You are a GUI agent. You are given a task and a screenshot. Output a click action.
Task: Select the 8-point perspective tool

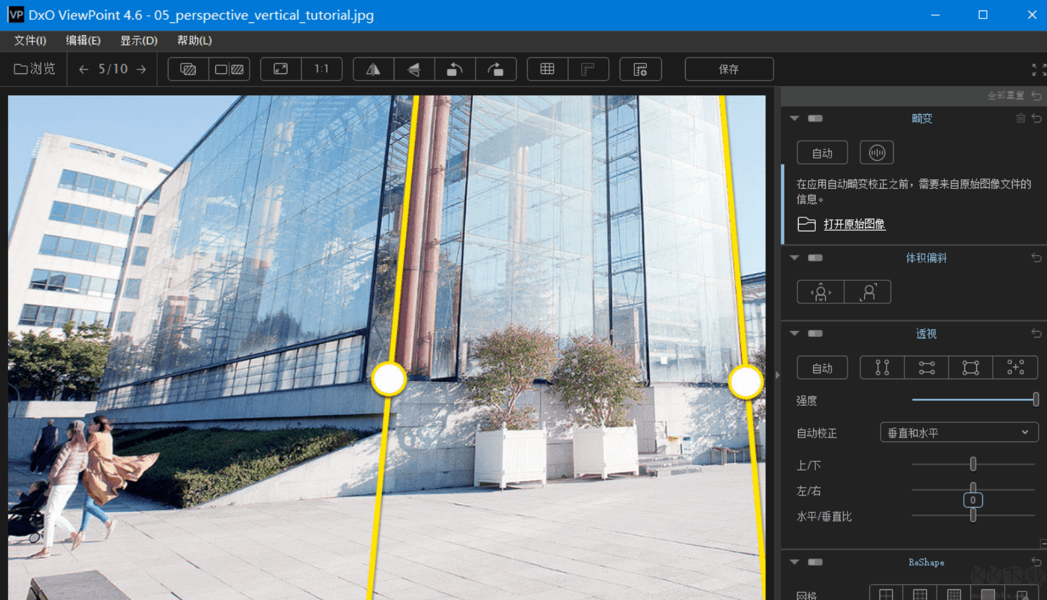[x=1015, y=367]
